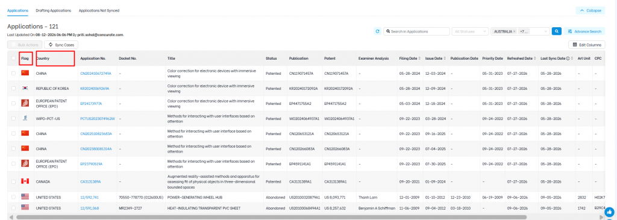Click EPO logo in EP23790519A row
The width and height of the screenshot is (617, 220).
(25, 163)
